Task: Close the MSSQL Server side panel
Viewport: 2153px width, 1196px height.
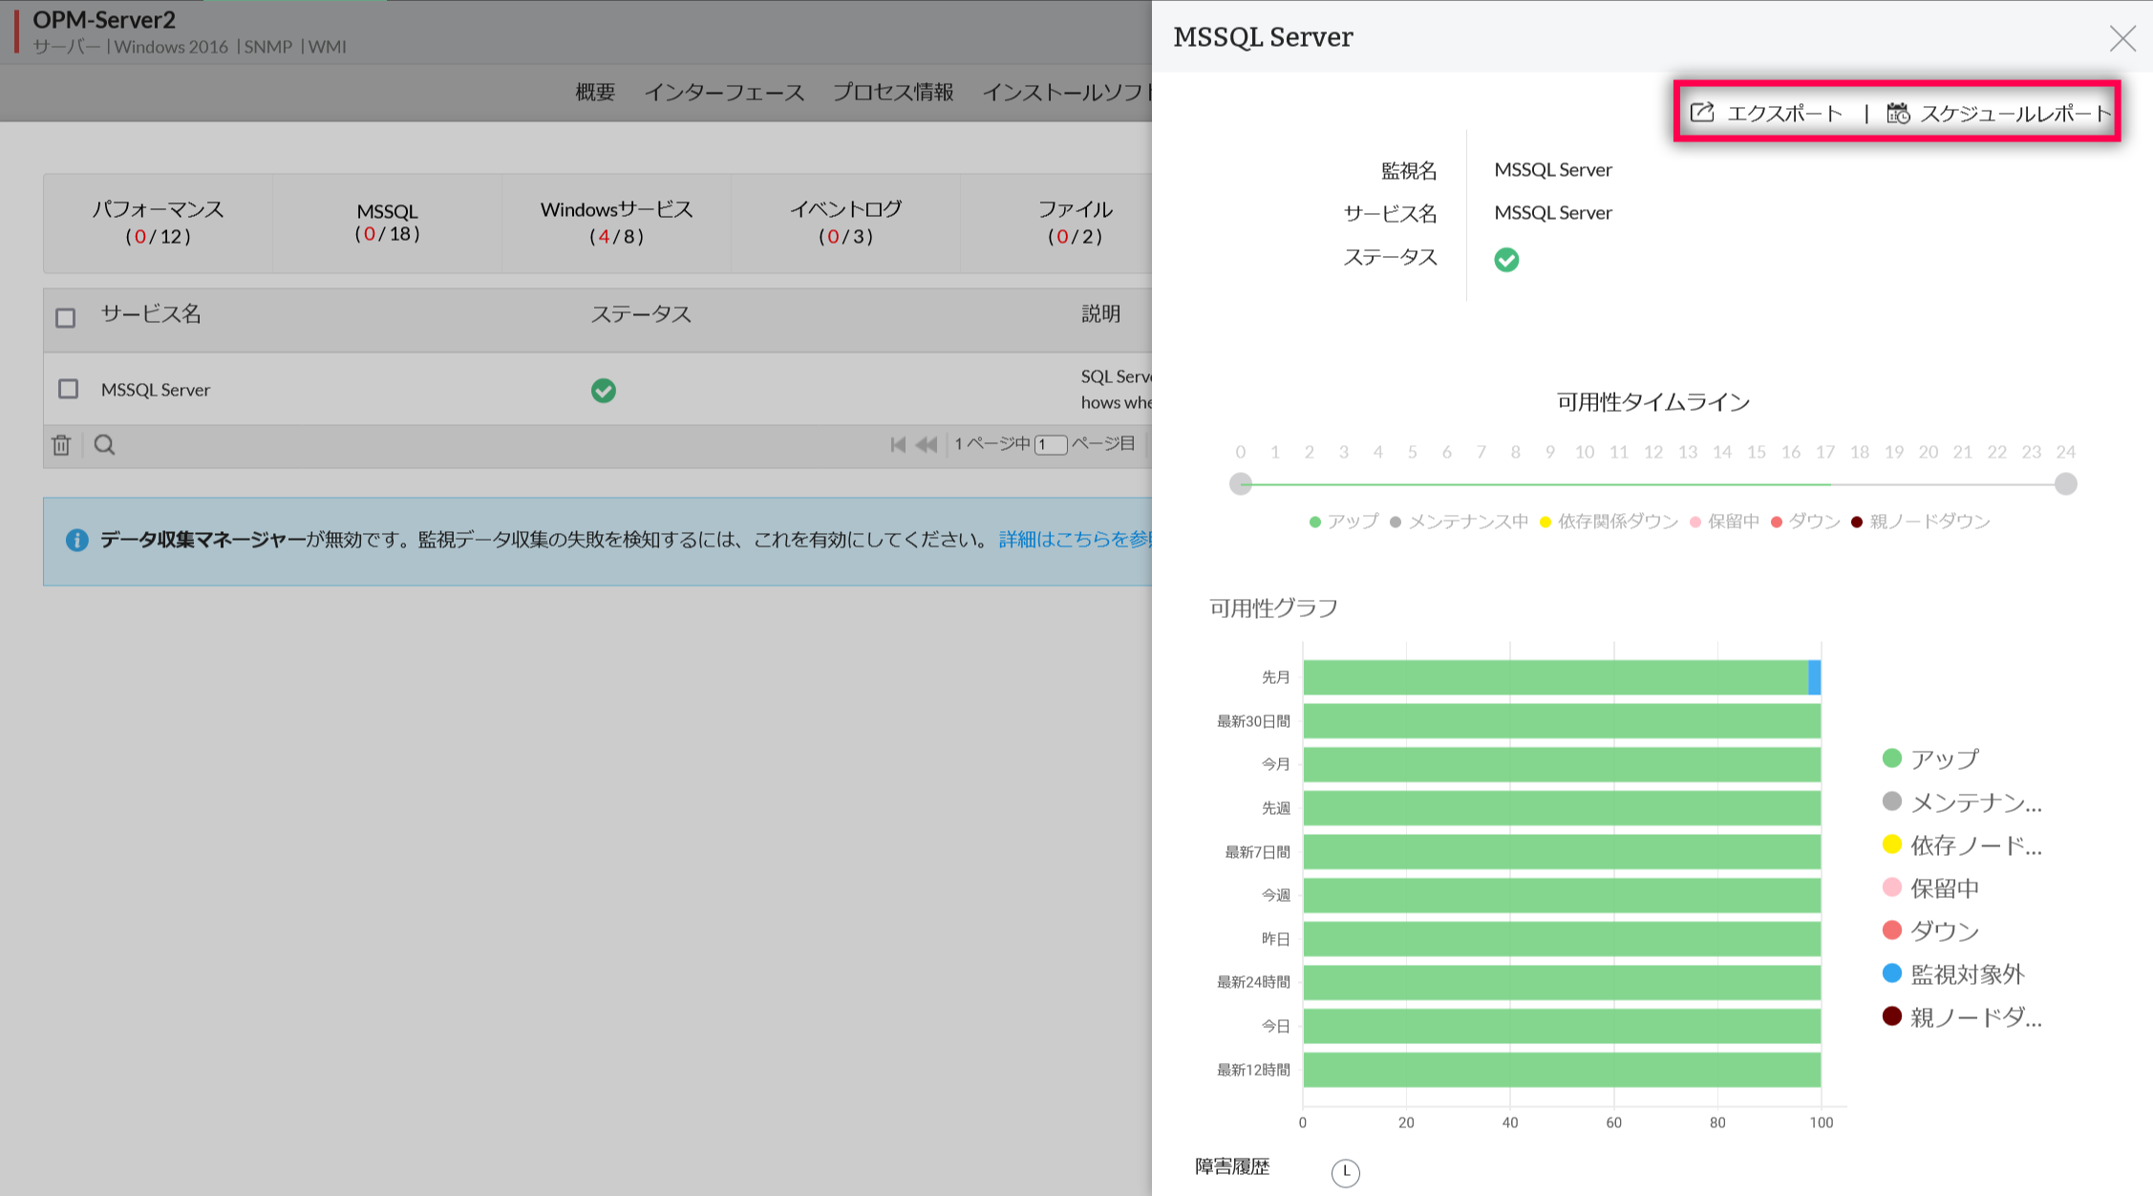Action: 2122,38
